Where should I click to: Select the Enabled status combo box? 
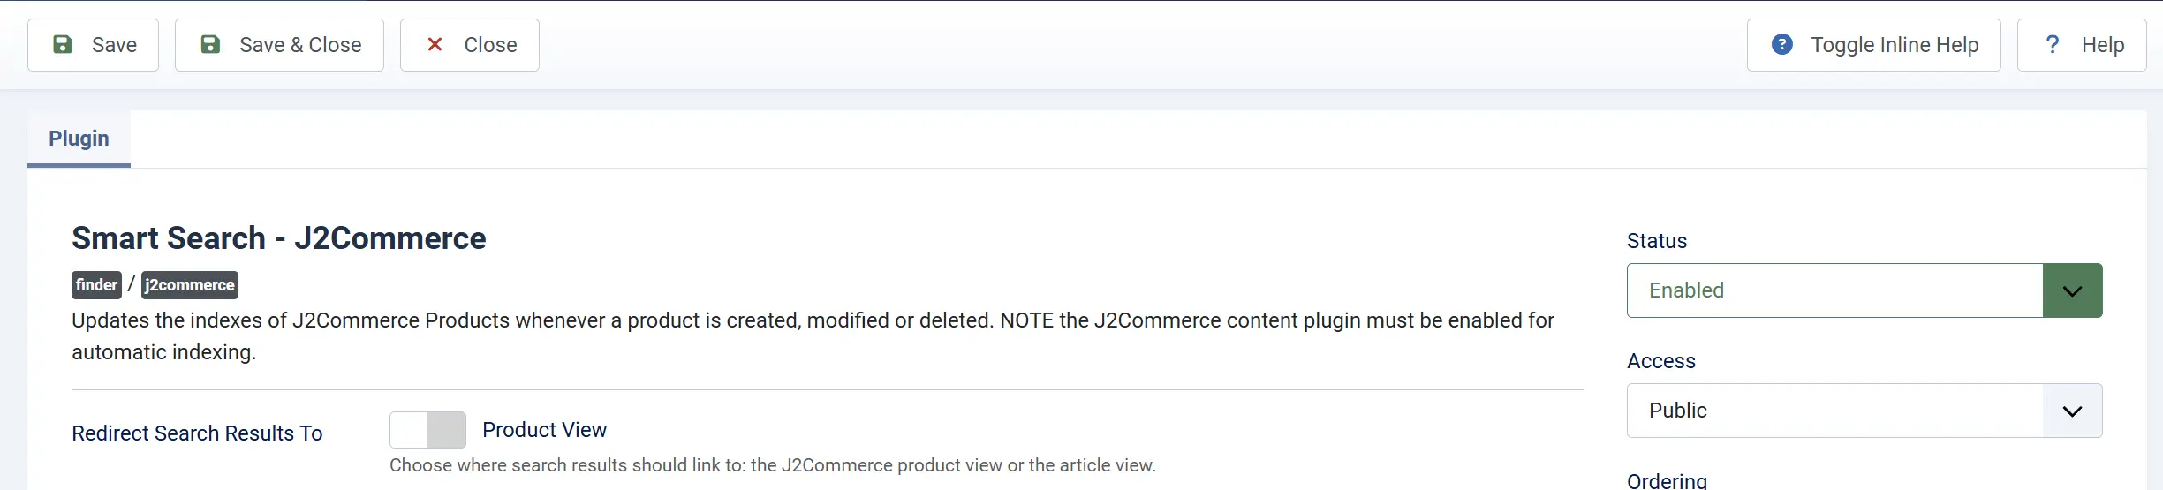click(x=1864, y=290)
